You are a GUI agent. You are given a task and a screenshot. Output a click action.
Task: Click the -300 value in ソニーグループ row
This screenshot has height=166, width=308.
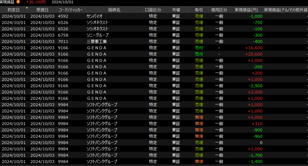257,35
